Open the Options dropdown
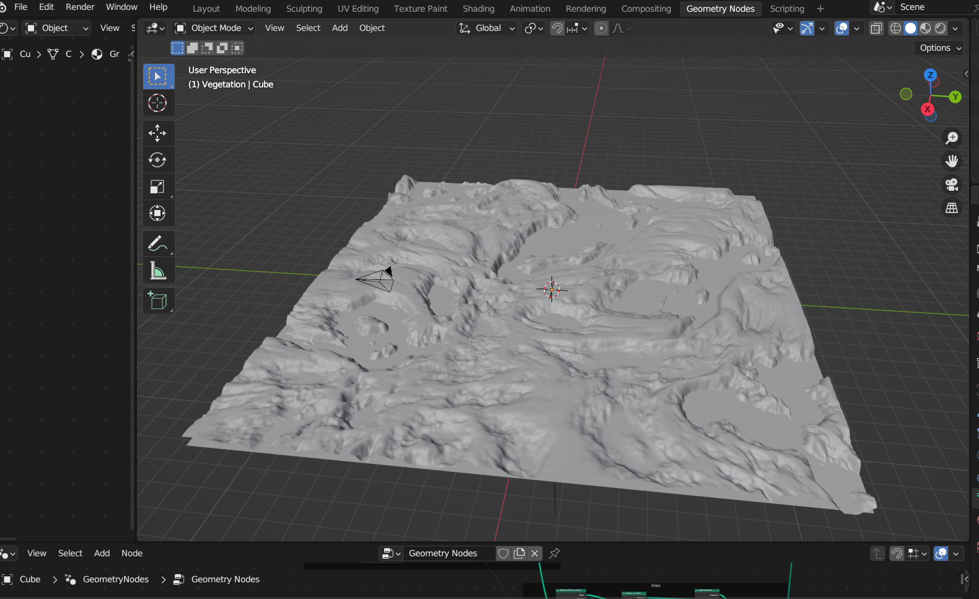The width and height of the screenshot is (979, 599). point(940,48)
